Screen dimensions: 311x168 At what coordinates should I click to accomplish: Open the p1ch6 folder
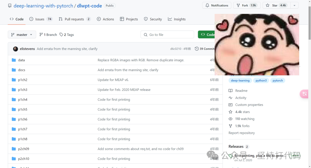coord(23,119)
